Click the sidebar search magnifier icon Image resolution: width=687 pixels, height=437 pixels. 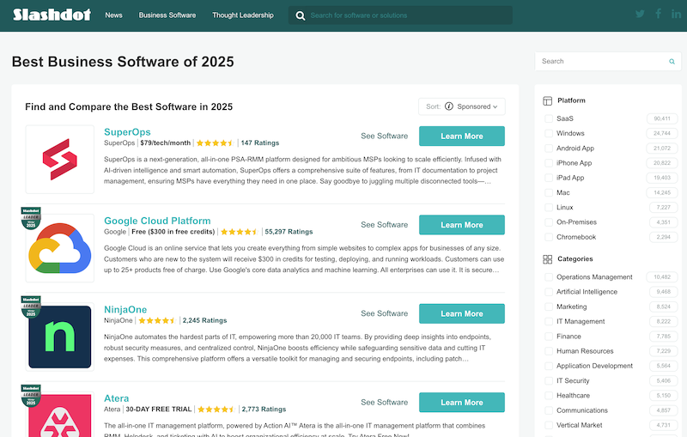[672, 62]
